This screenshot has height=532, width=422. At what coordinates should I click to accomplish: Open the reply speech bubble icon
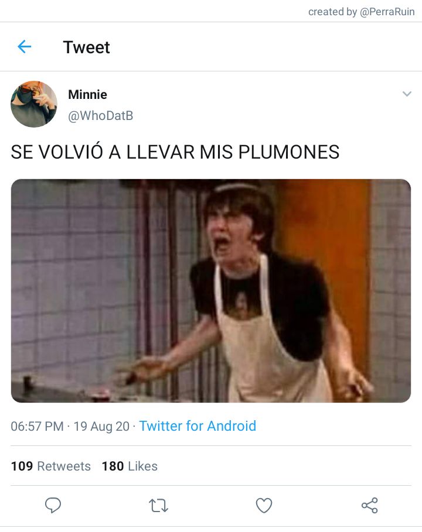(x=53, y=505)
